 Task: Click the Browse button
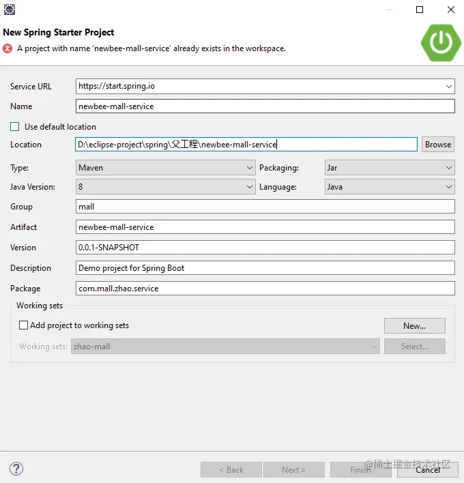click(438, 145)
